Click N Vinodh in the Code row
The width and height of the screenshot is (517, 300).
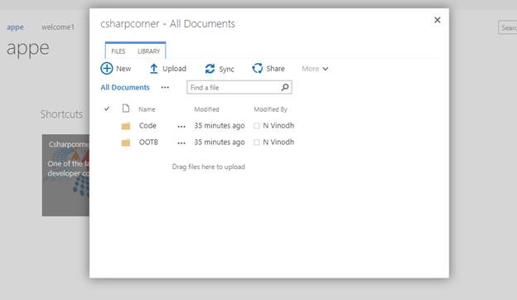point(278,126)
